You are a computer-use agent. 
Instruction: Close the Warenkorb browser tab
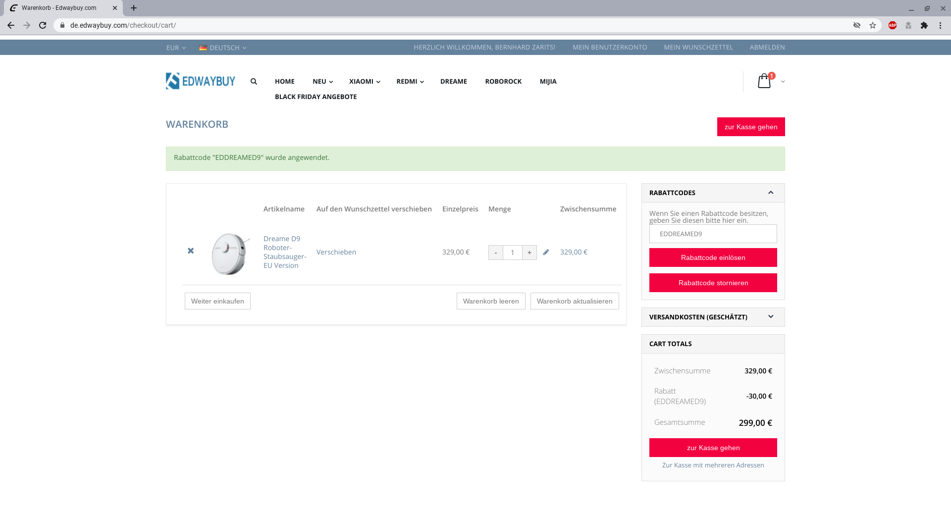coord(115,8)
